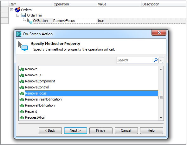This screenshot has width=187, height=146.
Task: Click the Operation column header
Action: pyautogui.click(x=75, y=4)
